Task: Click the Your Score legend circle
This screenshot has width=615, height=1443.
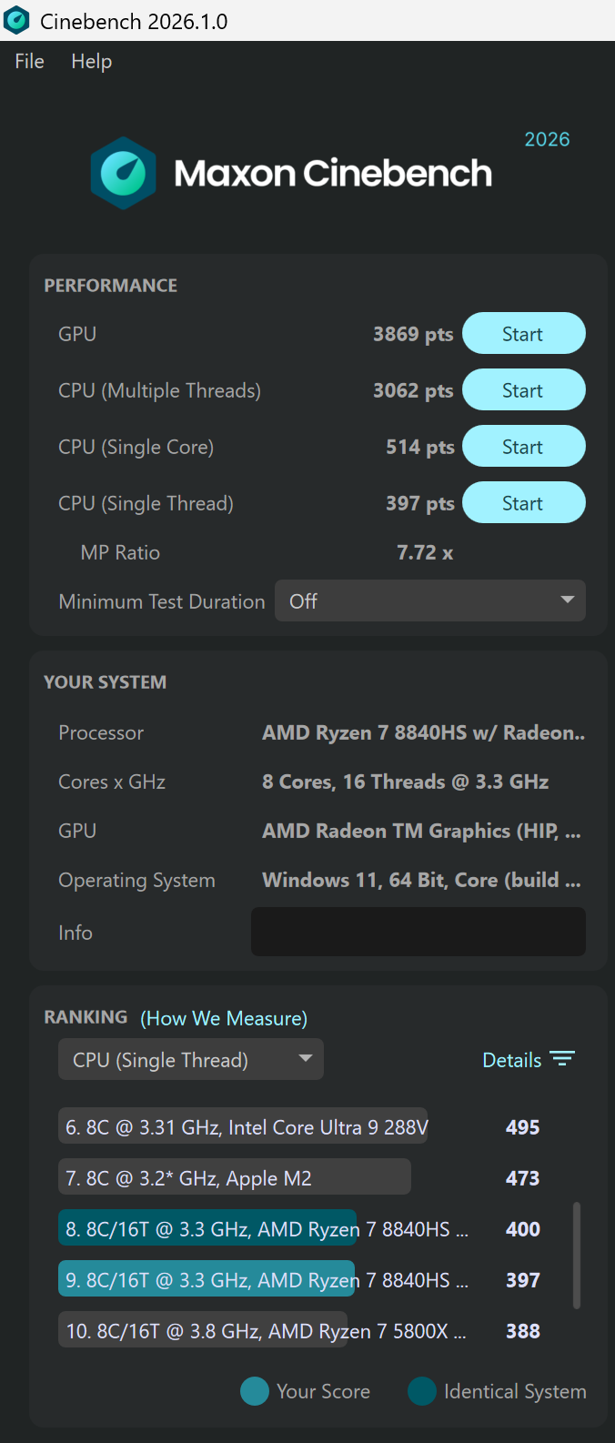Action: (x=254, y=1391)
